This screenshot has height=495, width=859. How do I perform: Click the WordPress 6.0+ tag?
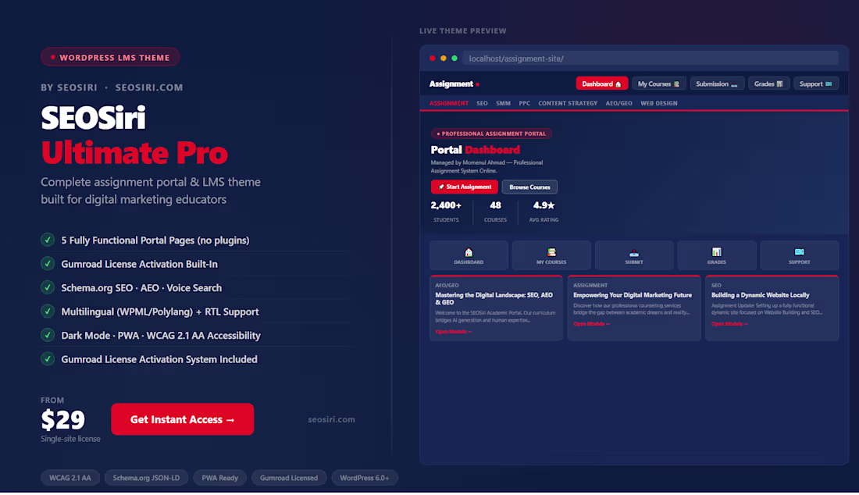pos(365,478)
